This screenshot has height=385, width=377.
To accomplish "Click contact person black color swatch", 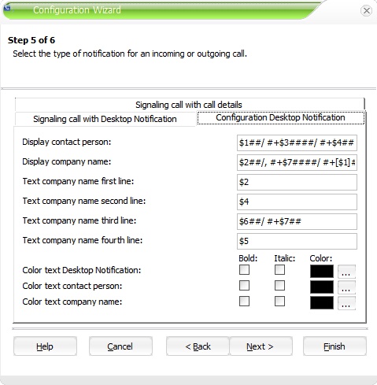I will [x=322, y=287].
